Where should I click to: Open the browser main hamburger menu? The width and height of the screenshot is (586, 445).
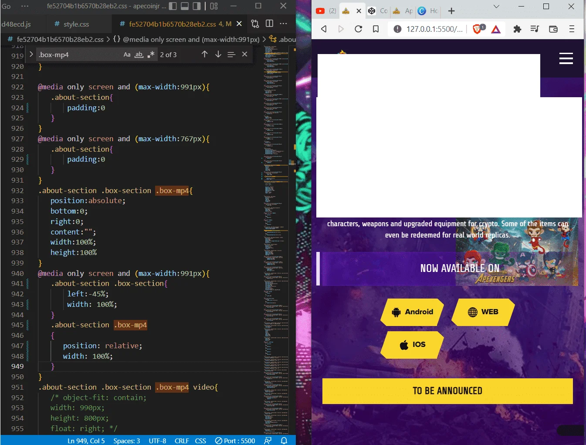click(572, 29)
